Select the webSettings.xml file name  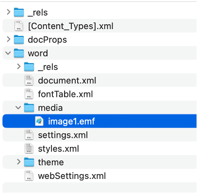pos(72,176)
